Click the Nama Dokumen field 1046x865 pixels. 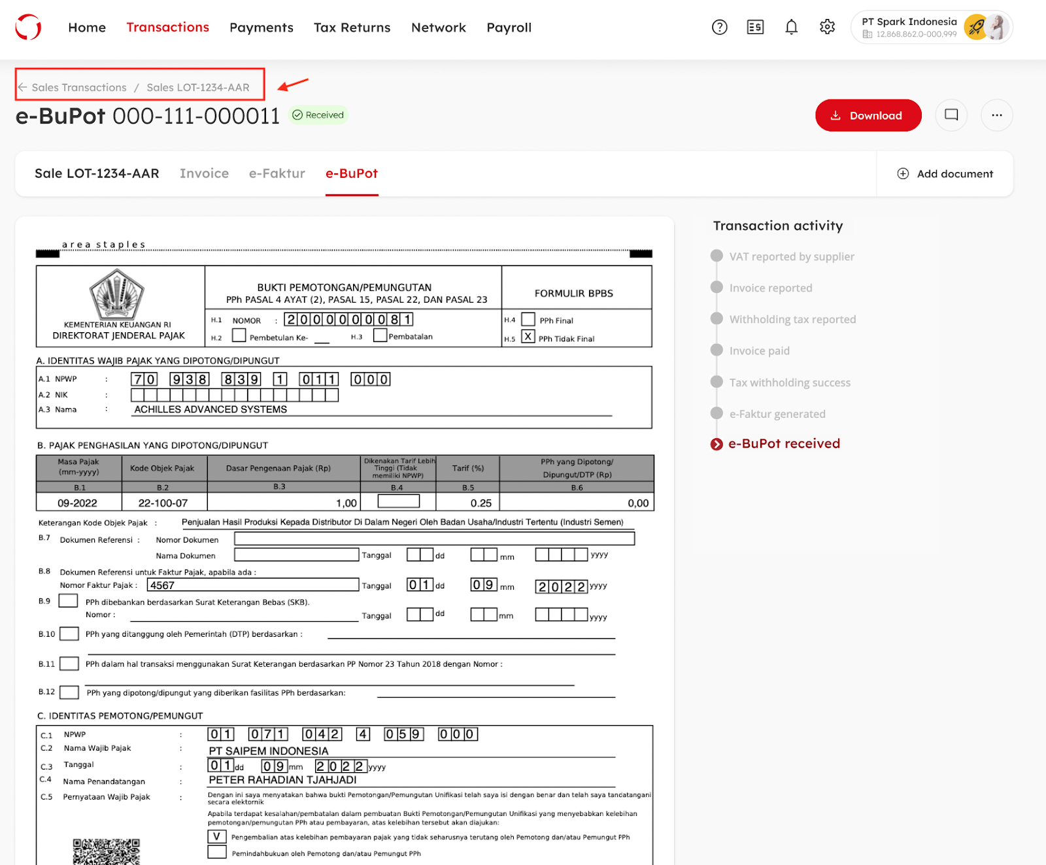[297, 554]
